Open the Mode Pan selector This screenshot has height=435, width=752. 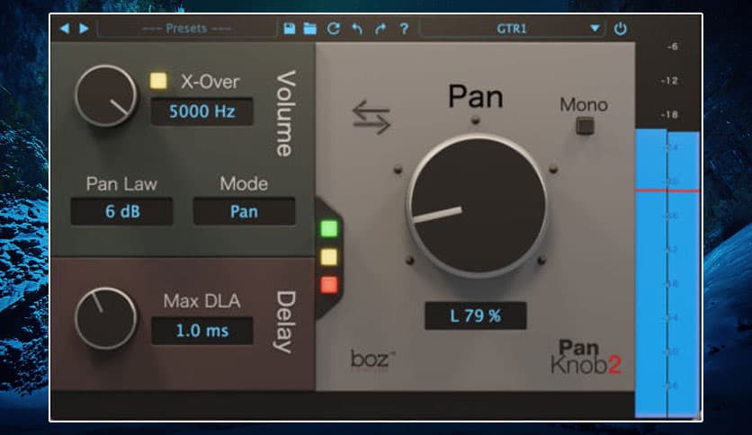point(244,211)
